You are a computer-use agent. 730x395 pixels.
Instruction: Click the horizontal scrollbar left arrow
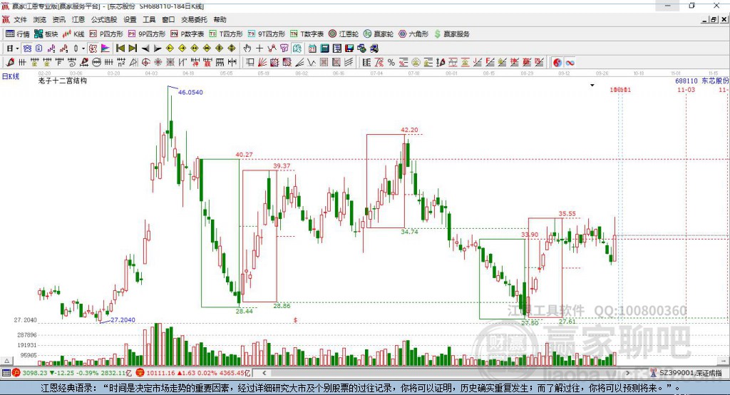tap(264, 373)
